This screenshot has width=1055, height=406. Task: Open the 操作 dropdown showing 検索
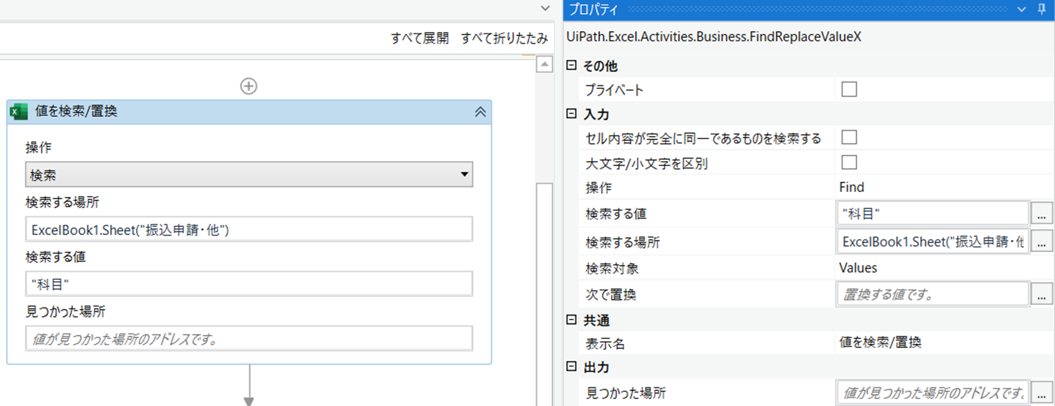[x=249, y=174]
